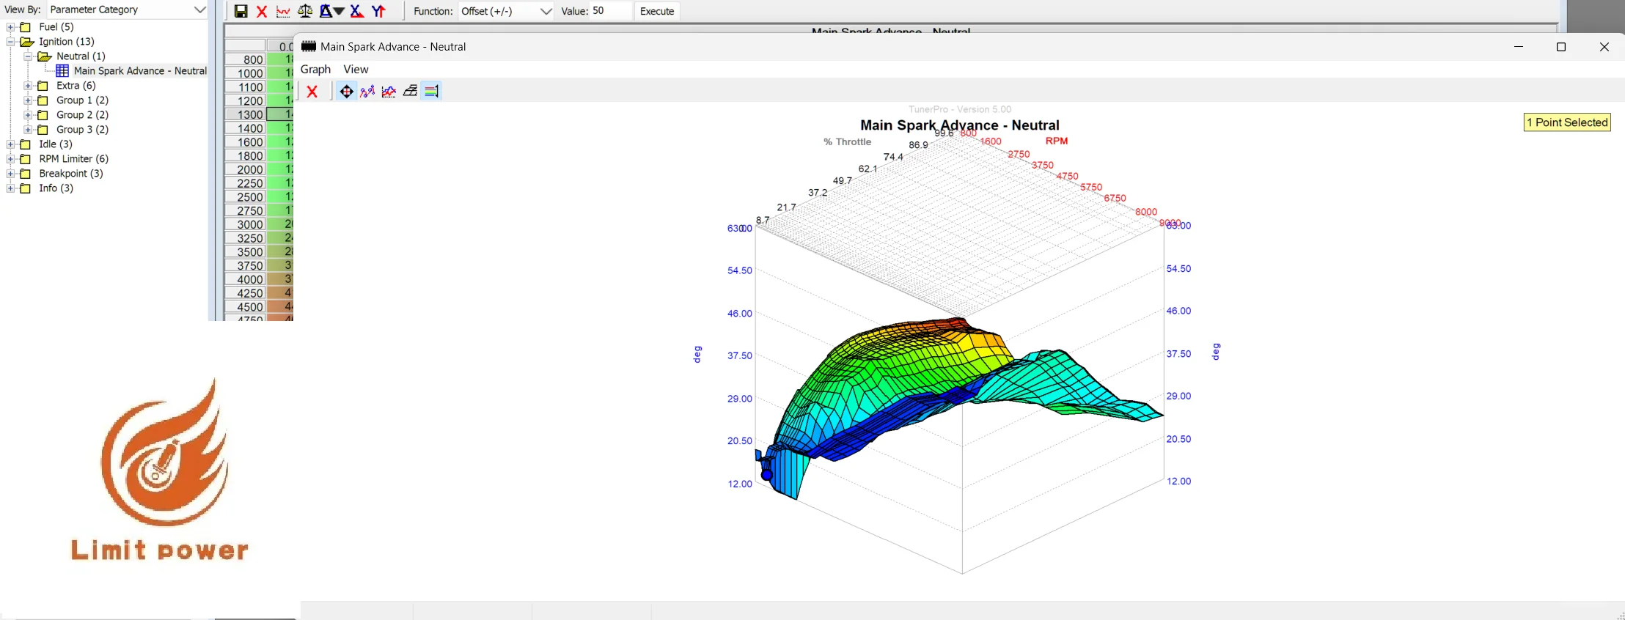The image size is (1625, 620).
Task: Expand the Group 2 (2) tree node
Action: (x=28, y=115)
